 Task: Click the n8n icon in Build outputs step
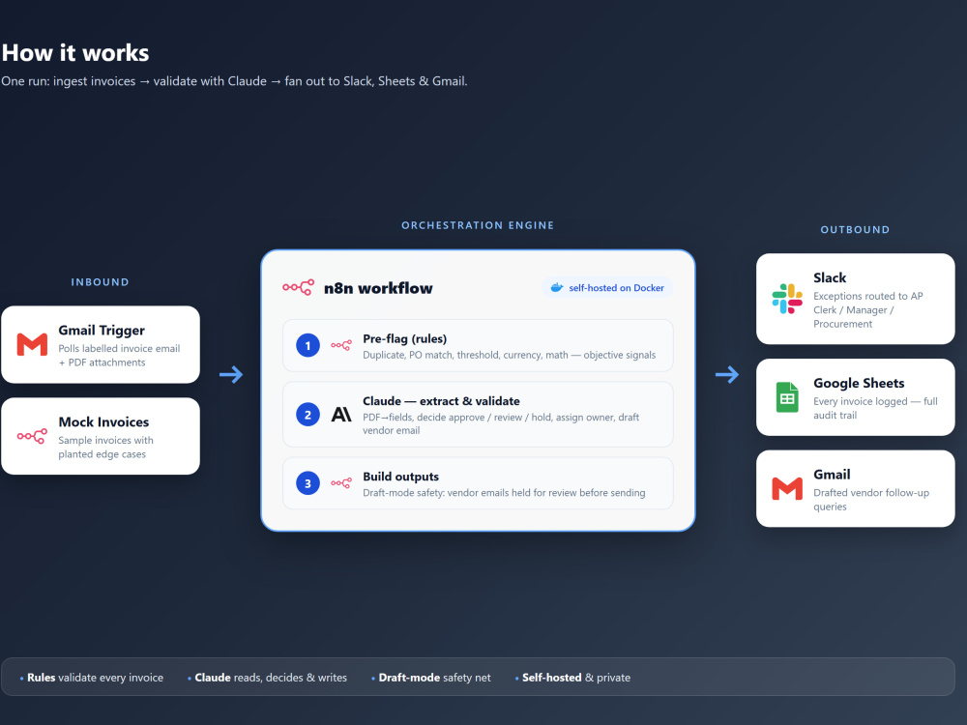click(341, 483)
